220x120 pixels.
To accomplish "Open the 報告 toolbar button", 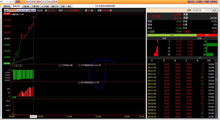I will coord(33,2).
